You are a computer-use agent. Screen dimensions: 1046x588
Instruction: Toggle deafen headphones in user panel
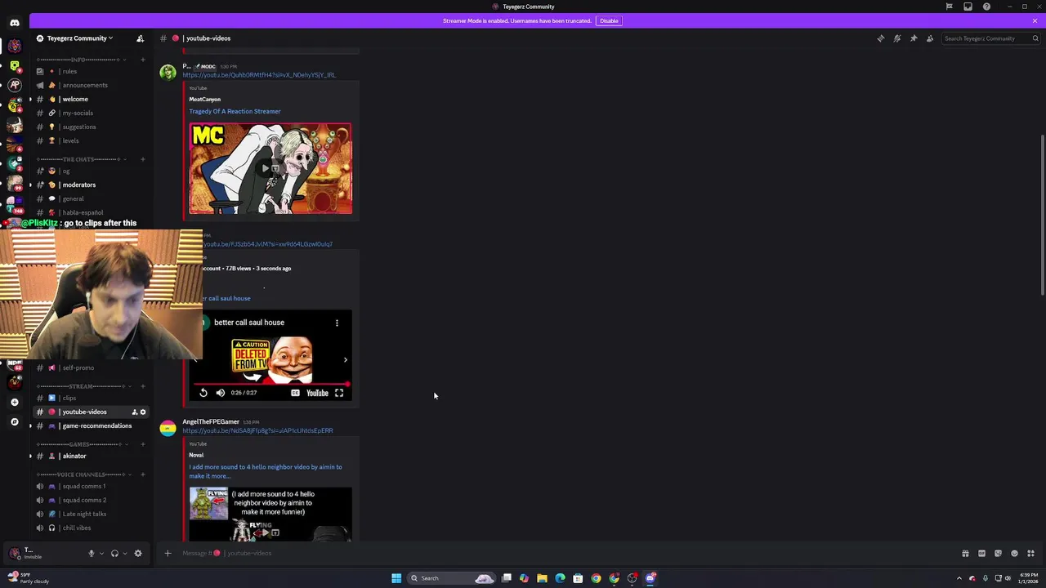[114, 553]
